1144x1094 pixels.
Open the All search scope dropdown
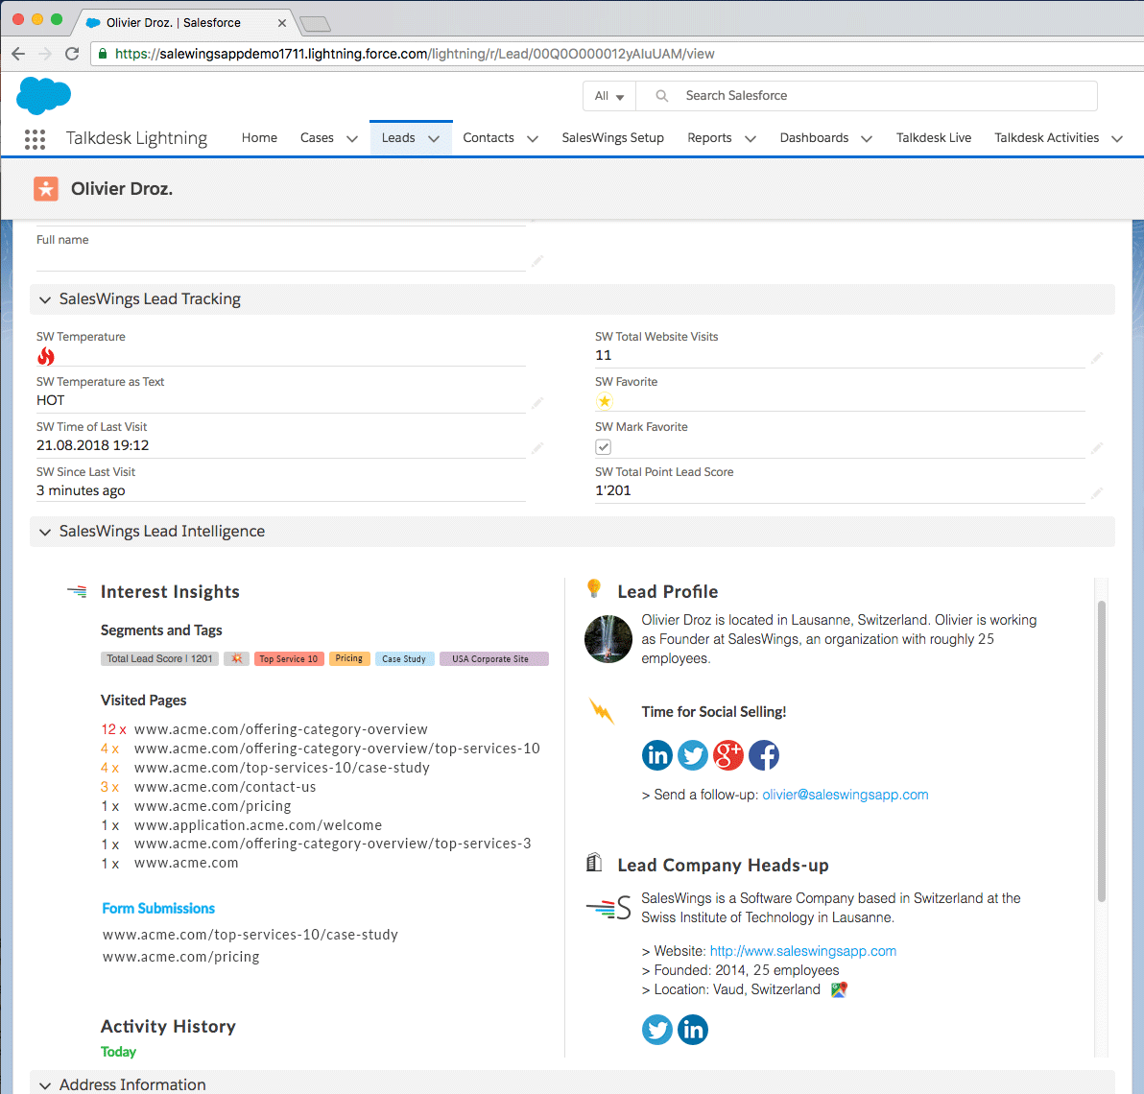609,96
